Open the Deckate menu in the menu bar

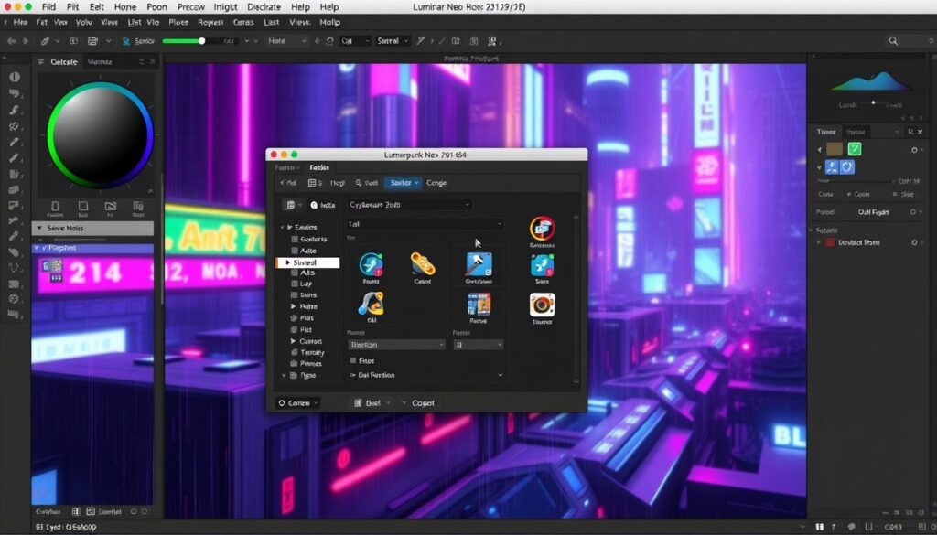coord(264,7)
